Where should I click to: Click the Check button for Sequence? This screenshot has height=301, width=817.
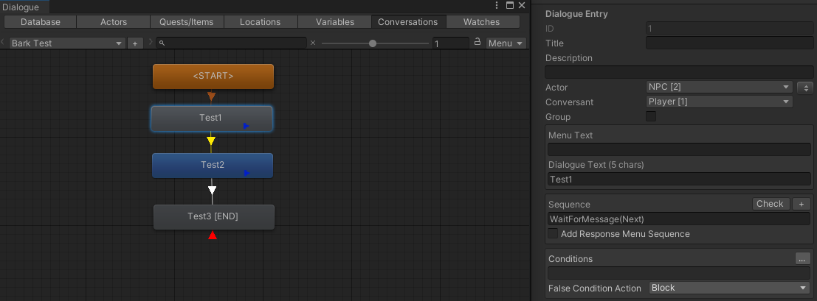771,204
